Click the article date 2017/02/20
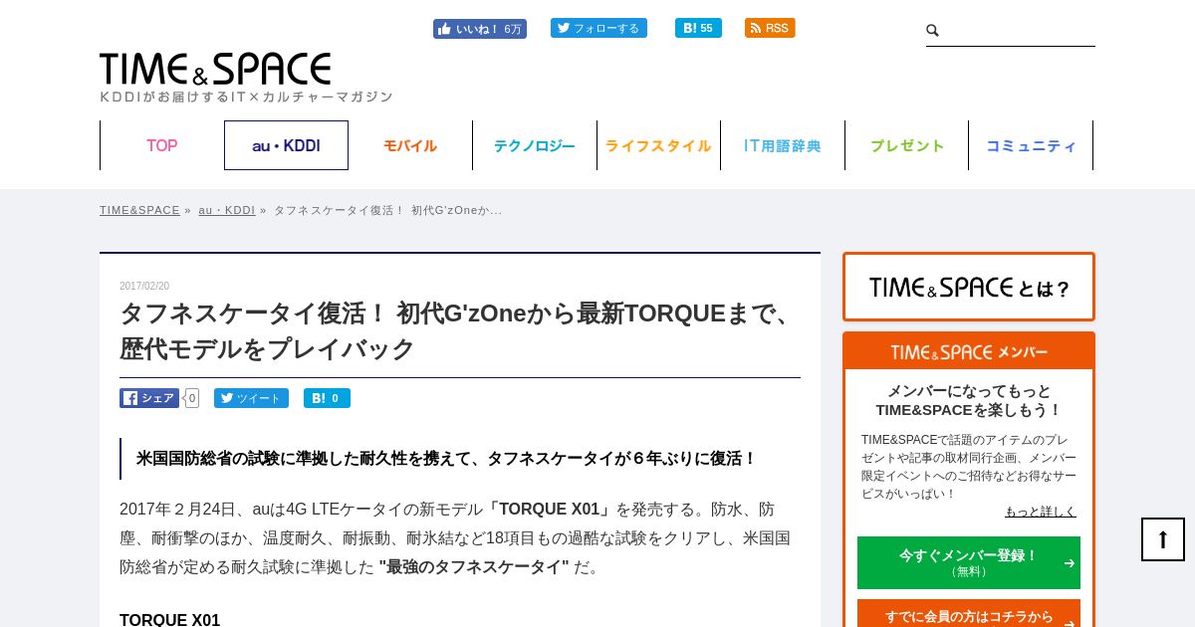This screenshot has width=1195, height=627. tap(144, 287)
